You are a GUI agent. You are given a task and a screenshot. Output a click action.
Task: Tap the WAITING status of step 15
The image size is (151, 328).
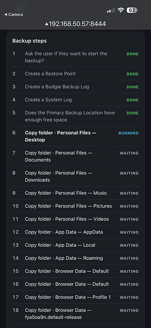pyautogui.click(x=129, y=271)
